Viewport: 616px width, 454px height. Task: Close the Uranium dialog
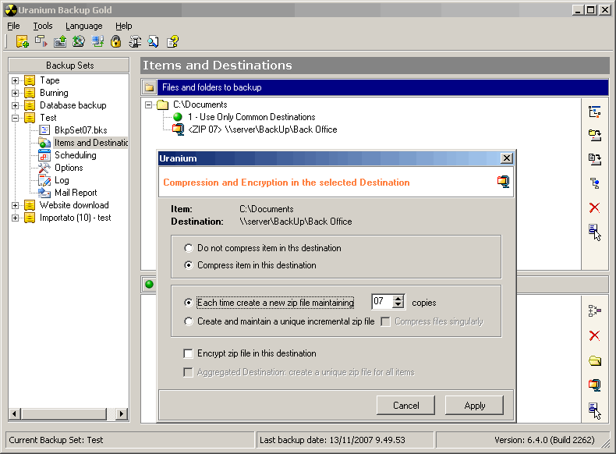point(506,158)
